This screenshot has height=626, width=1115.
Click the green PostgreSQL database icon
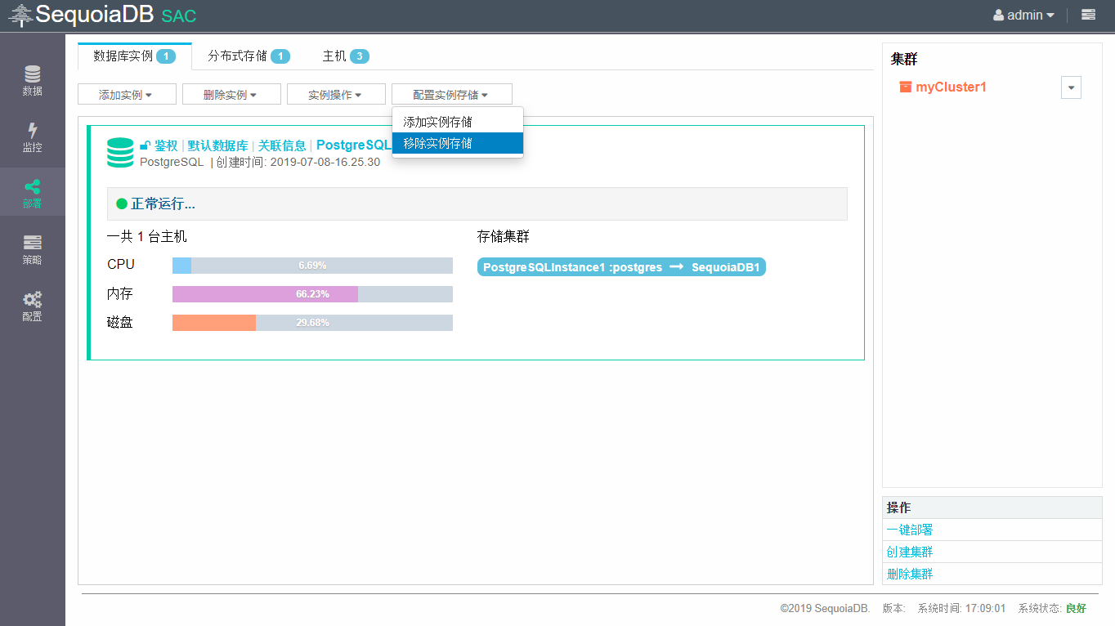click(x=120, y=153)
